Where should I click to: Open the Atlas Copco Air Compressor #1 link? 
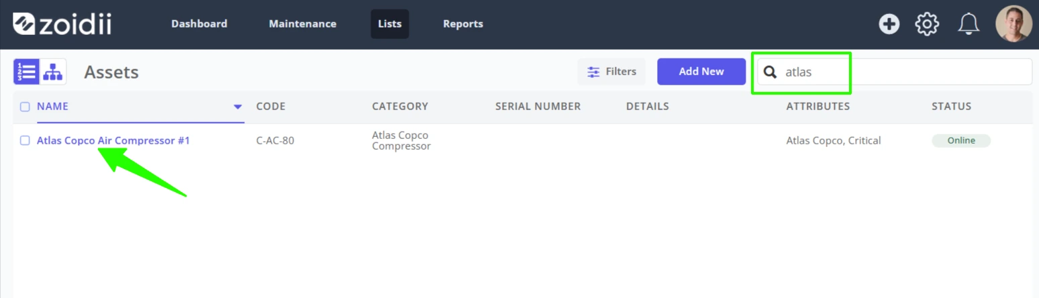click(113, 141)
